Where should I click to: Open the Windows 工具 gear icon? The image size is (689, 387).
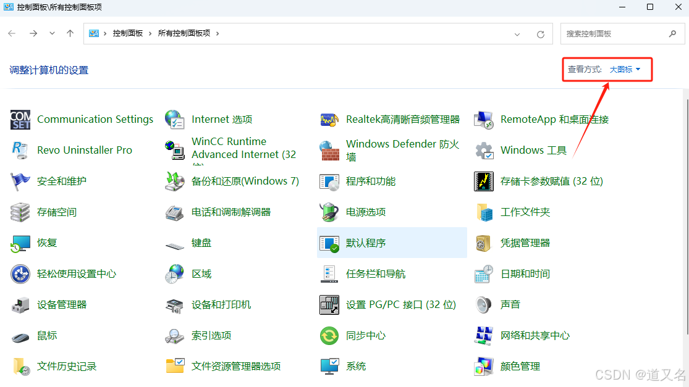pyautogui.click(x=484, y=150)
